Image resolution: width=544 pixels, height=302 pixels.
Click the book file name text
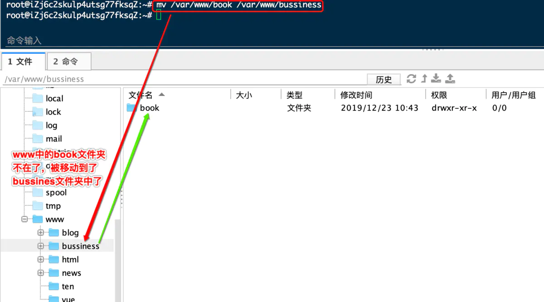pos(150,108)
